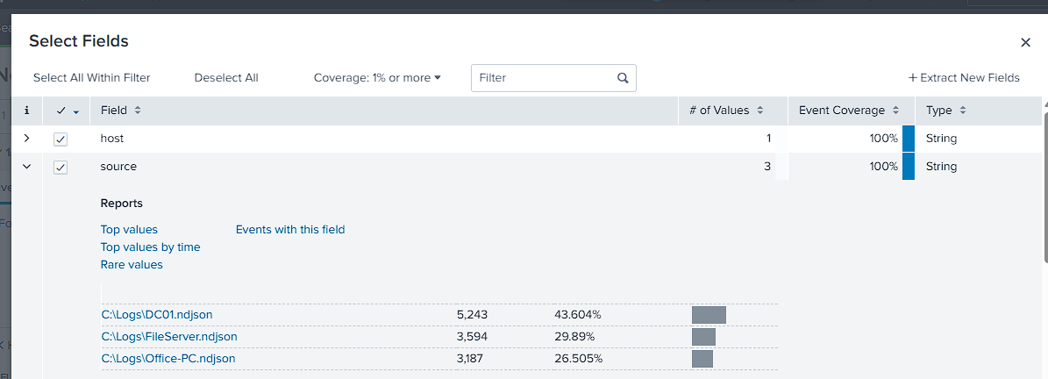Click the 43.604% percentage
The height and width of the screenshot is (379, 1048).
click(x=577, y=314)
